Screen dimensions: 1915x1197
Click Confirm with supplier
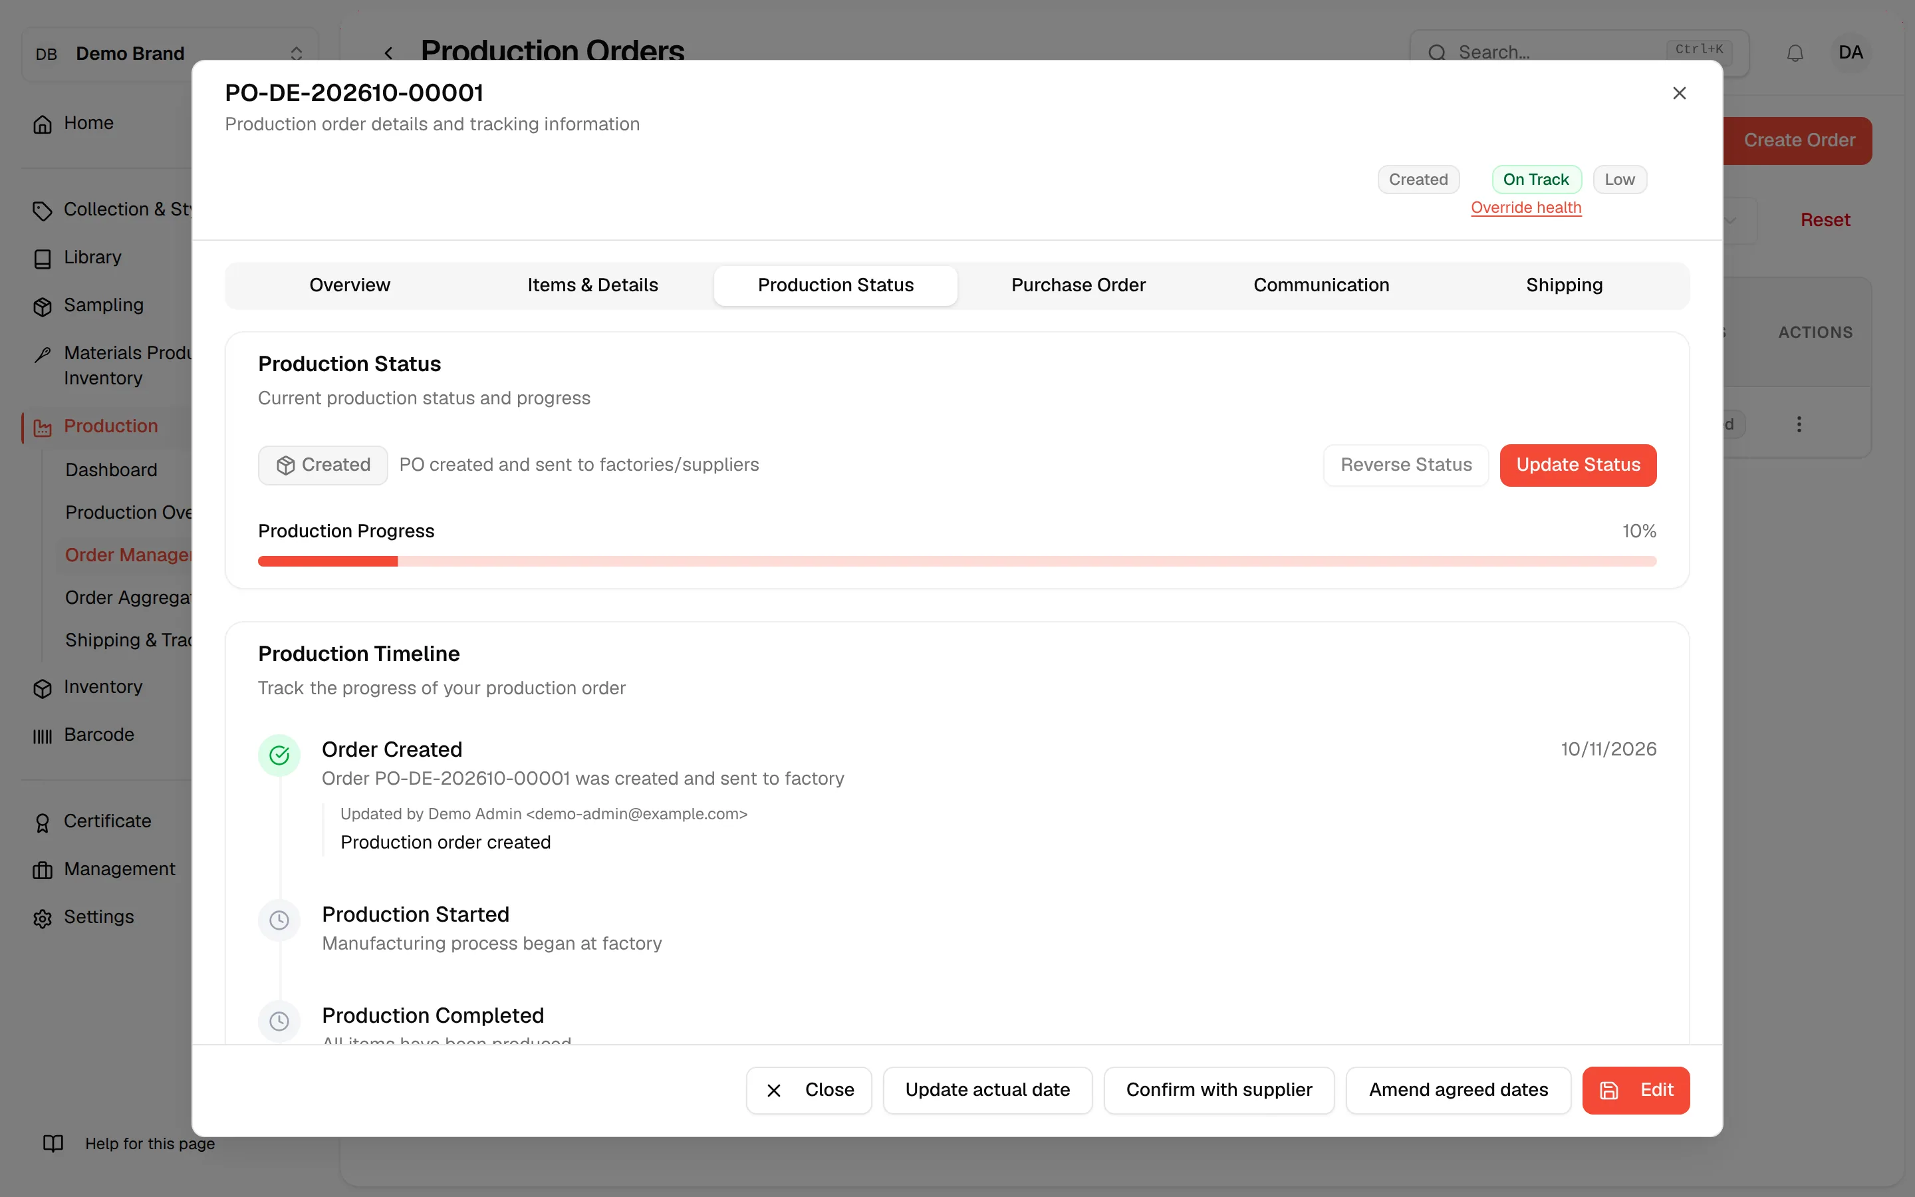tap(1219, 1090)
